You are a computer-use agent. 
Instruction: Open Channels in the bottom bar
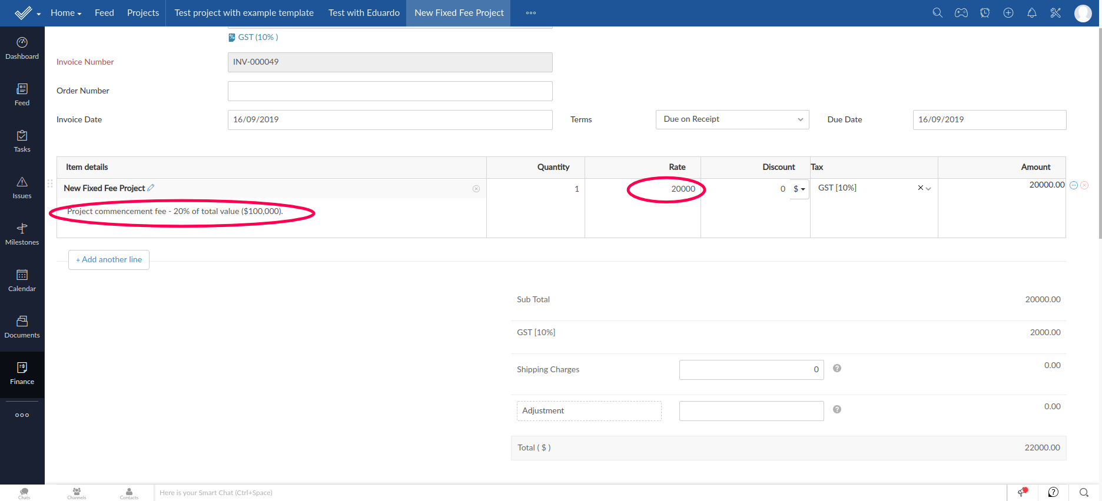(x=77, y=493)
